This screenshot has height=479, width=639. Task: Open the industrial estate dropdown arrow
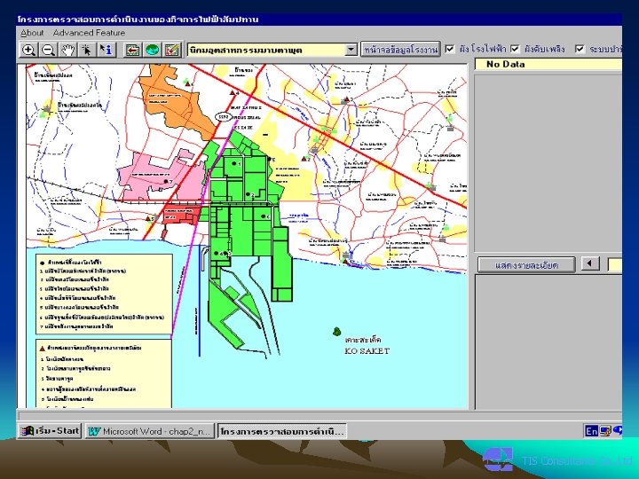tap(351, 50)
